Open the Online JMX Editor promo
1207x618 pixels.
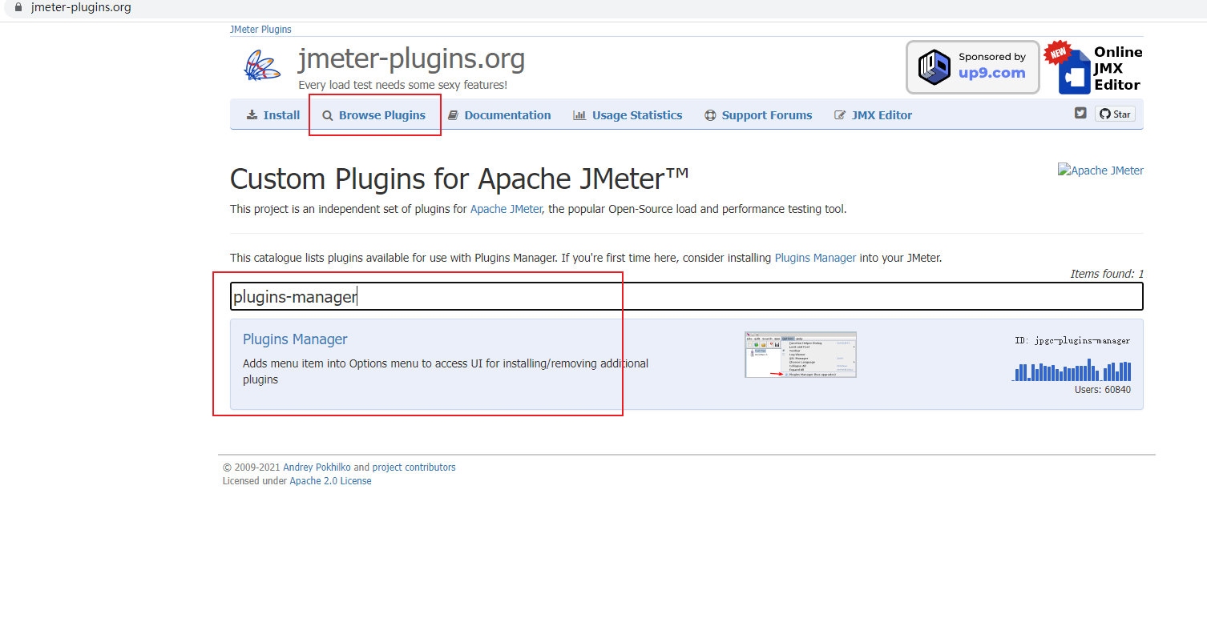coord(1093,67)
